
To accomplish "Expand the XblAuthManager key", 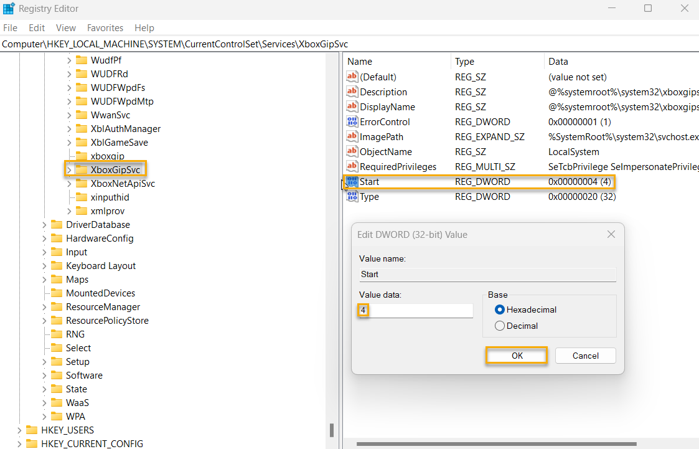I will point(69,129).
